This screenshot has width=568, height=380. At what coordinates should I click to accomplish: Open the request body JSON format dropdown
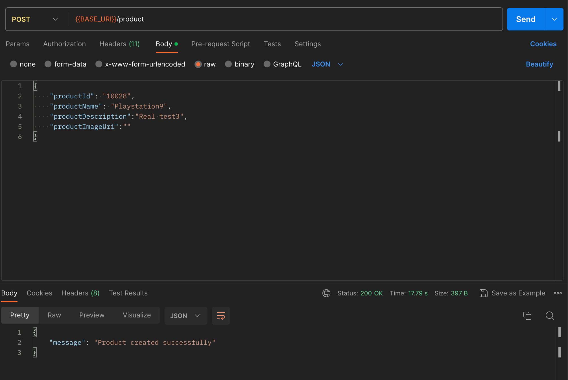(x=327, y=64)
